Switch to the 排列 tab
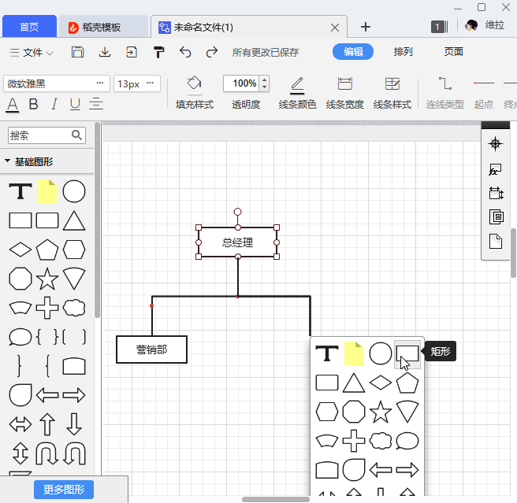This screenshot has width=517, height=503. click(x=403, y=52)
